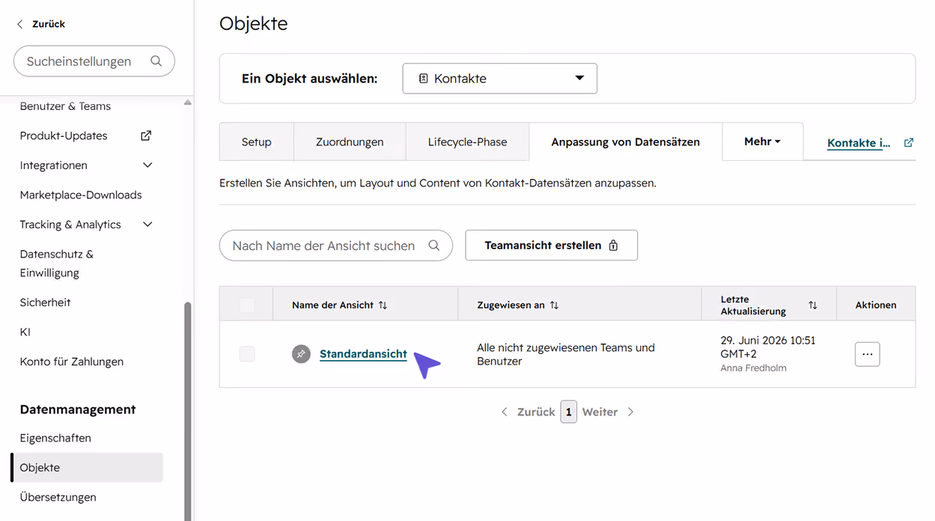Screen dimensions: 935x521
Task: Click the Nach Name der Ansicht suchen field
Action: coord(336,246)
